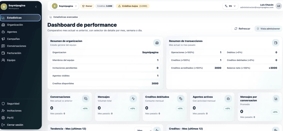The height and width of the screenshot is (131, 283).
Task: Click the chat icon on Conversaciones card
Action: tap(86, 98)
